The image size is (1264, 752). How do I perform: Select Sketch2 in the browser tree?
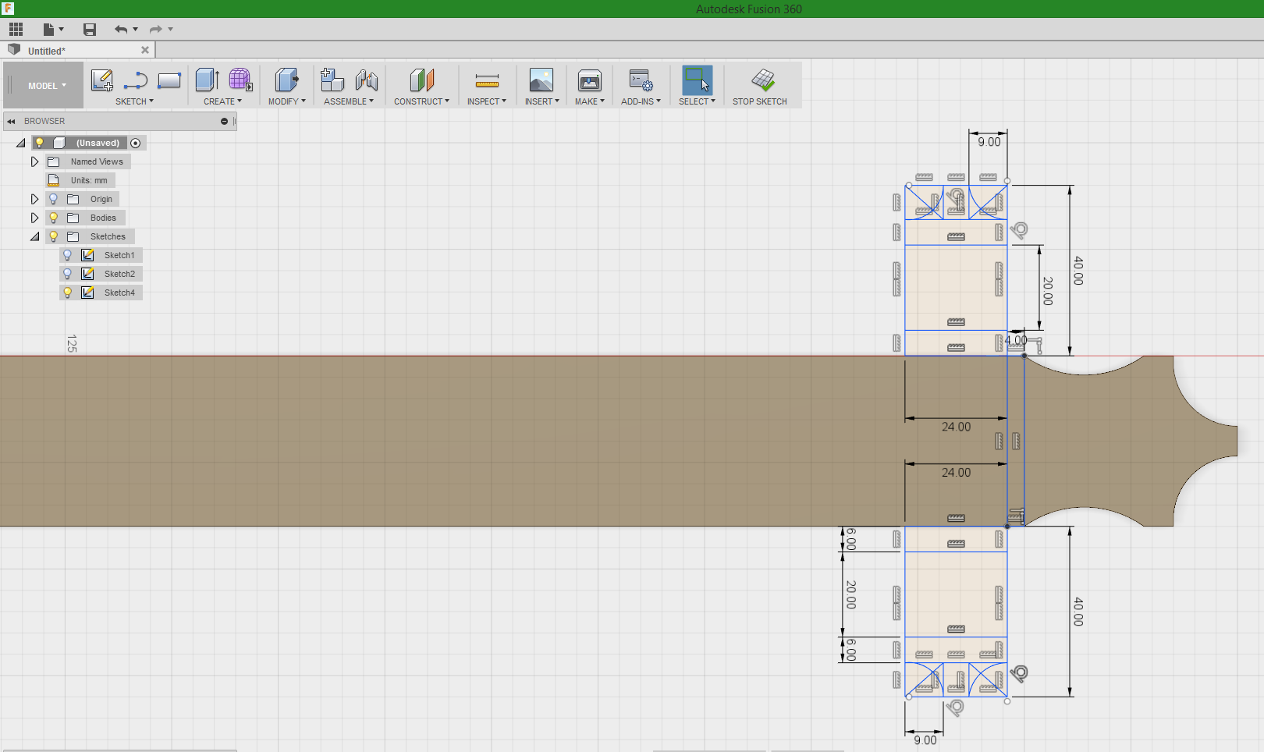click(119, 274)
